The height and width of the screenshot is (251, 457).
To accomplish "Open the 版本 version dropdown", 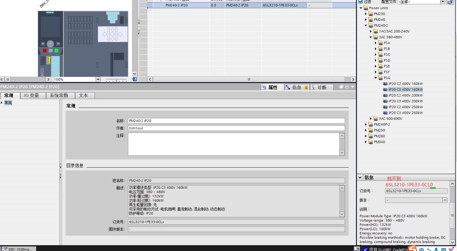I will tap(445, 200).
